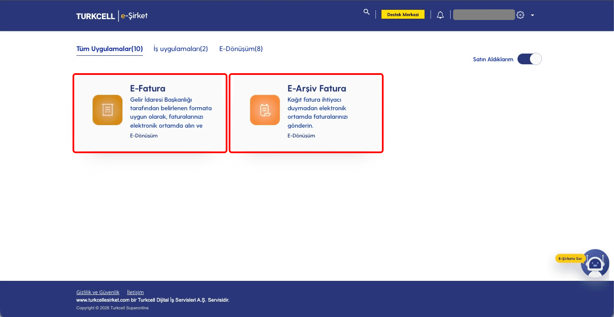Click the E-Fatura card title
The image size is (614, 317).
[x=148, y=89]
